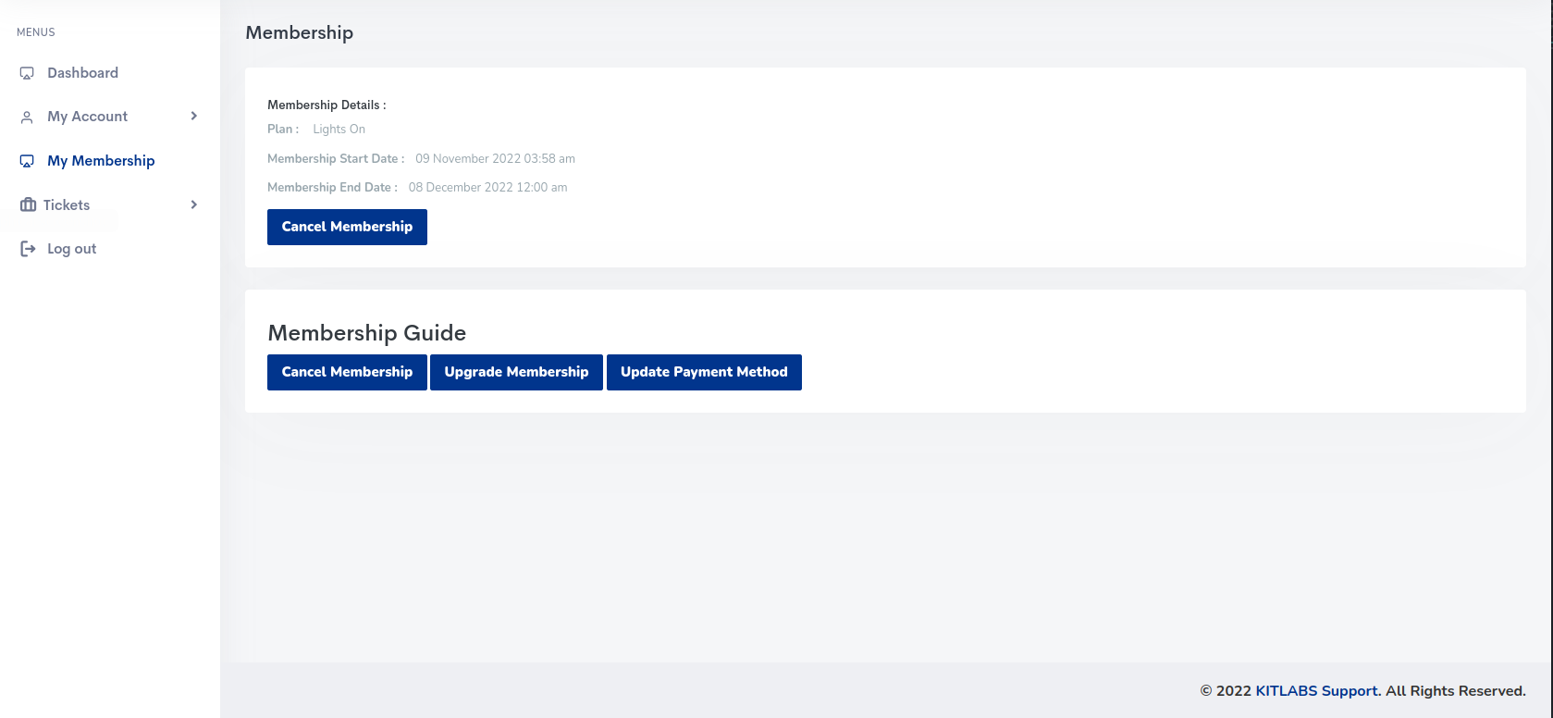Screen dimensions: 1553x718
Task: Click the person icon beside My Account
Action: pyautogui.click(x=27, y=118)
